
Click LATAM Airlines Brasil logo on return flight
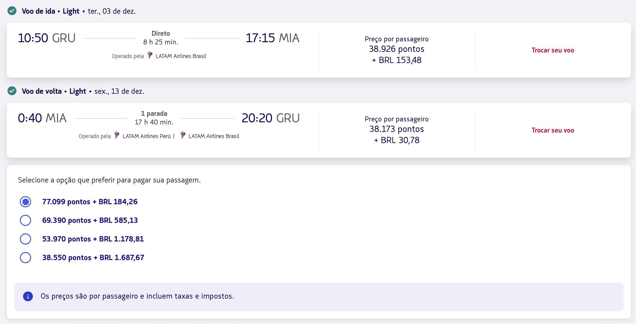click(x=183, y=136)
